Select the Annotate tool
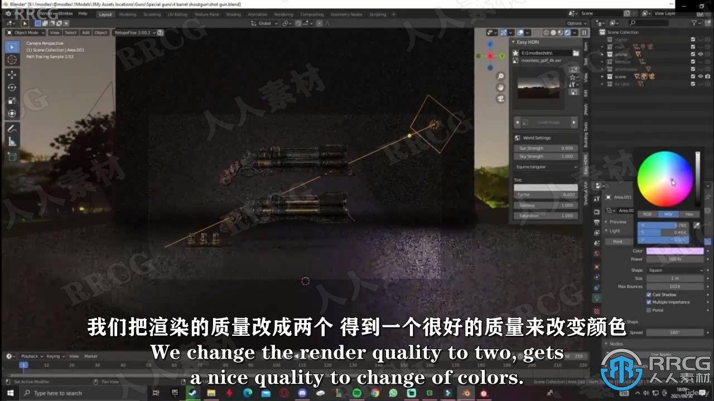714x401 pixels. click(x=12, y=129)
